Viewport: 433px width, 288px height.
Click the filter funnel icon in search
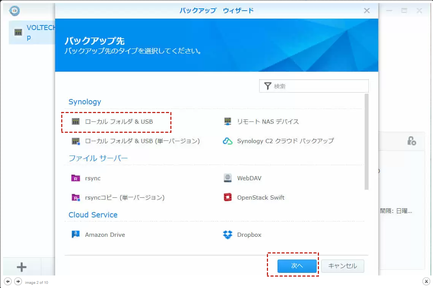[268, 86]
